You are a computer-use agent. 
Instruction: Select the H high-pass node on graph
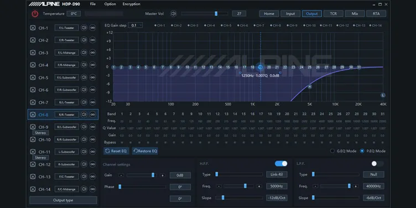point(310,86)
